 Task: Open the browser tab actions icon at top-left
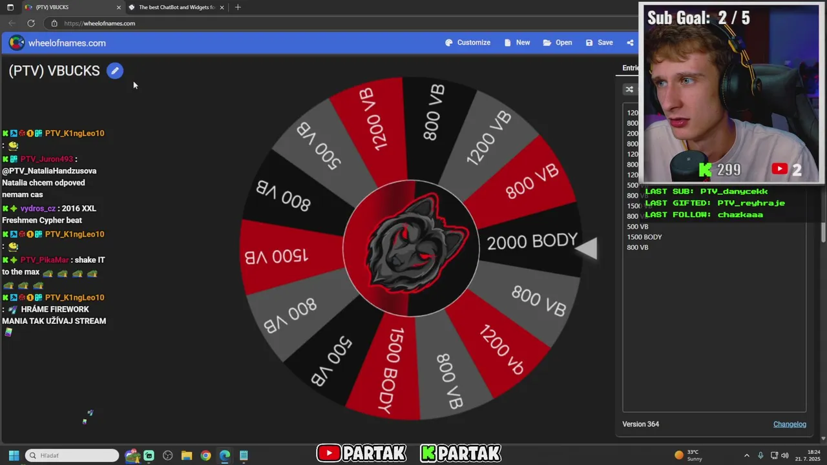[x=10, y=7]
